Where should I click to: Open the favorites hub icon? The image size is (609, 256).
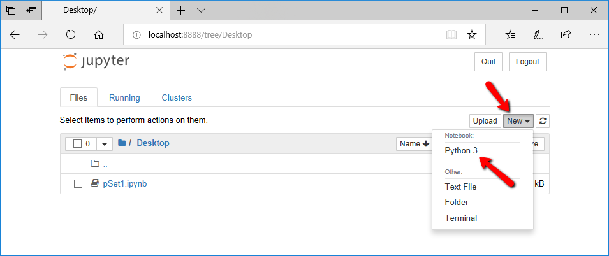click(x=510, y=35)
